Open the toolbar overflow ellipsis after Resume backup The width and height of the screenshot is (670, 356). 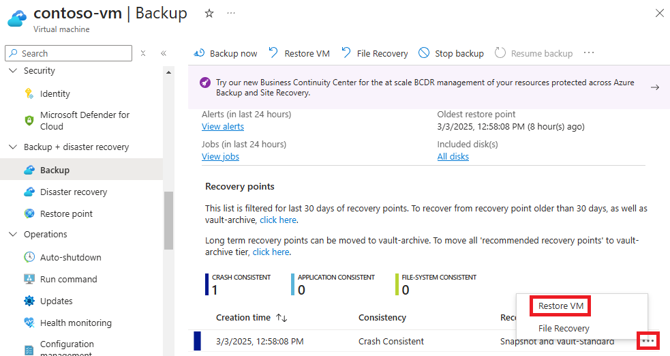(589, 53)
